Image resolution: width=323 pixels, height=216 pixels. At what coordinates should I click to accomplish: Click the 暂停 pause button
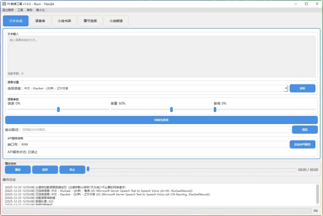[45, 169]
